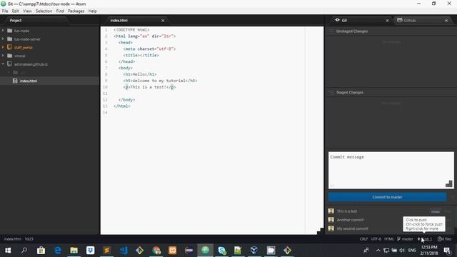Screen dimensions: 457x257
Task: Select the staff_portal project name
Action: point(24,48)
